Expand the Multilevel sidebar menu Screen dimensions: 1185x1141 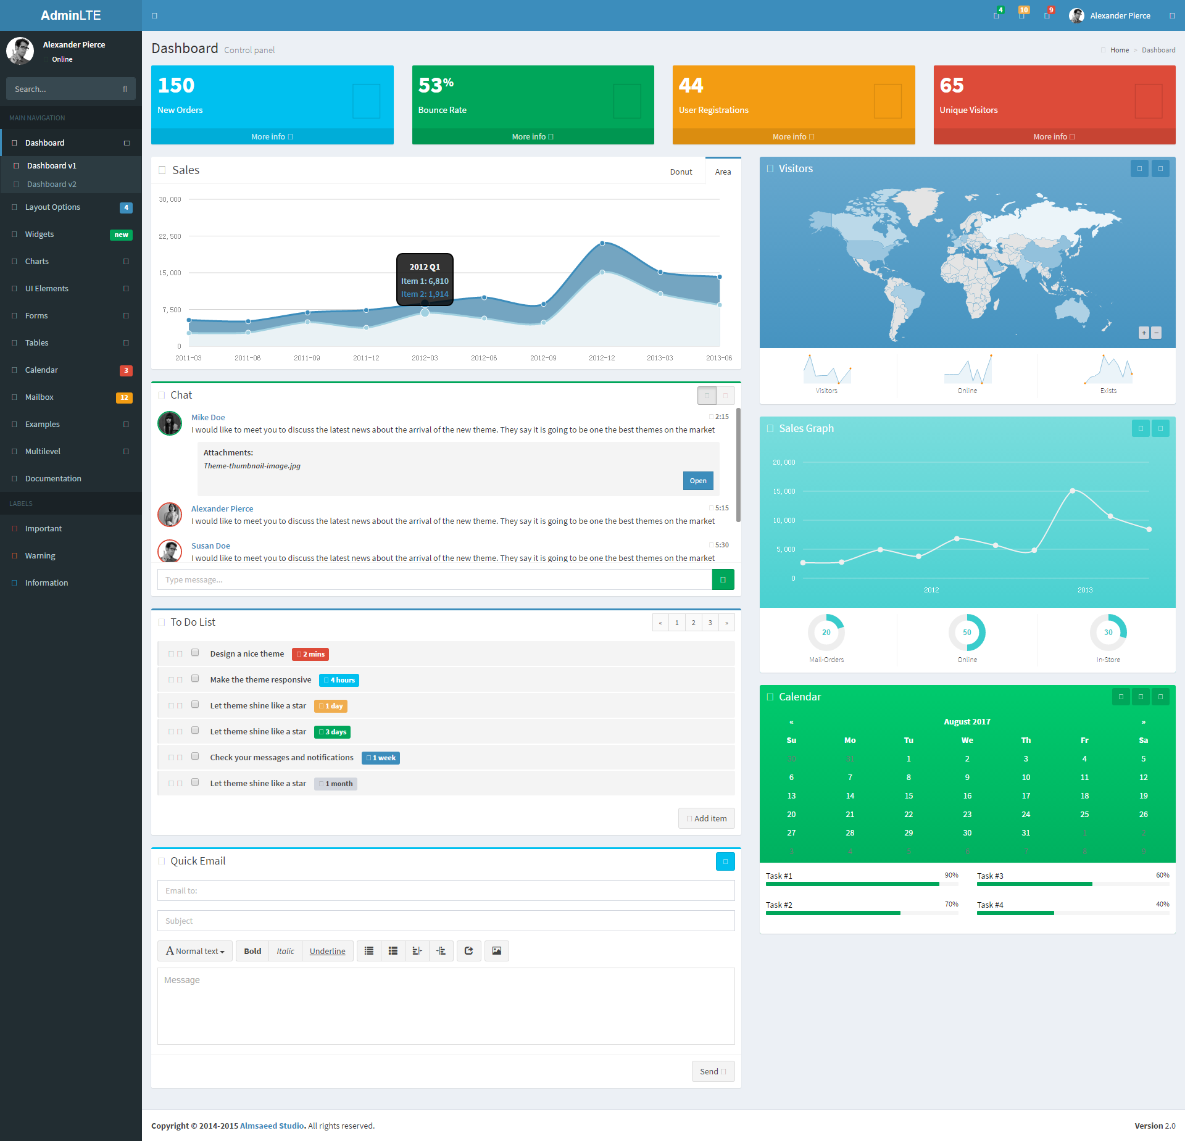(71, 452)
